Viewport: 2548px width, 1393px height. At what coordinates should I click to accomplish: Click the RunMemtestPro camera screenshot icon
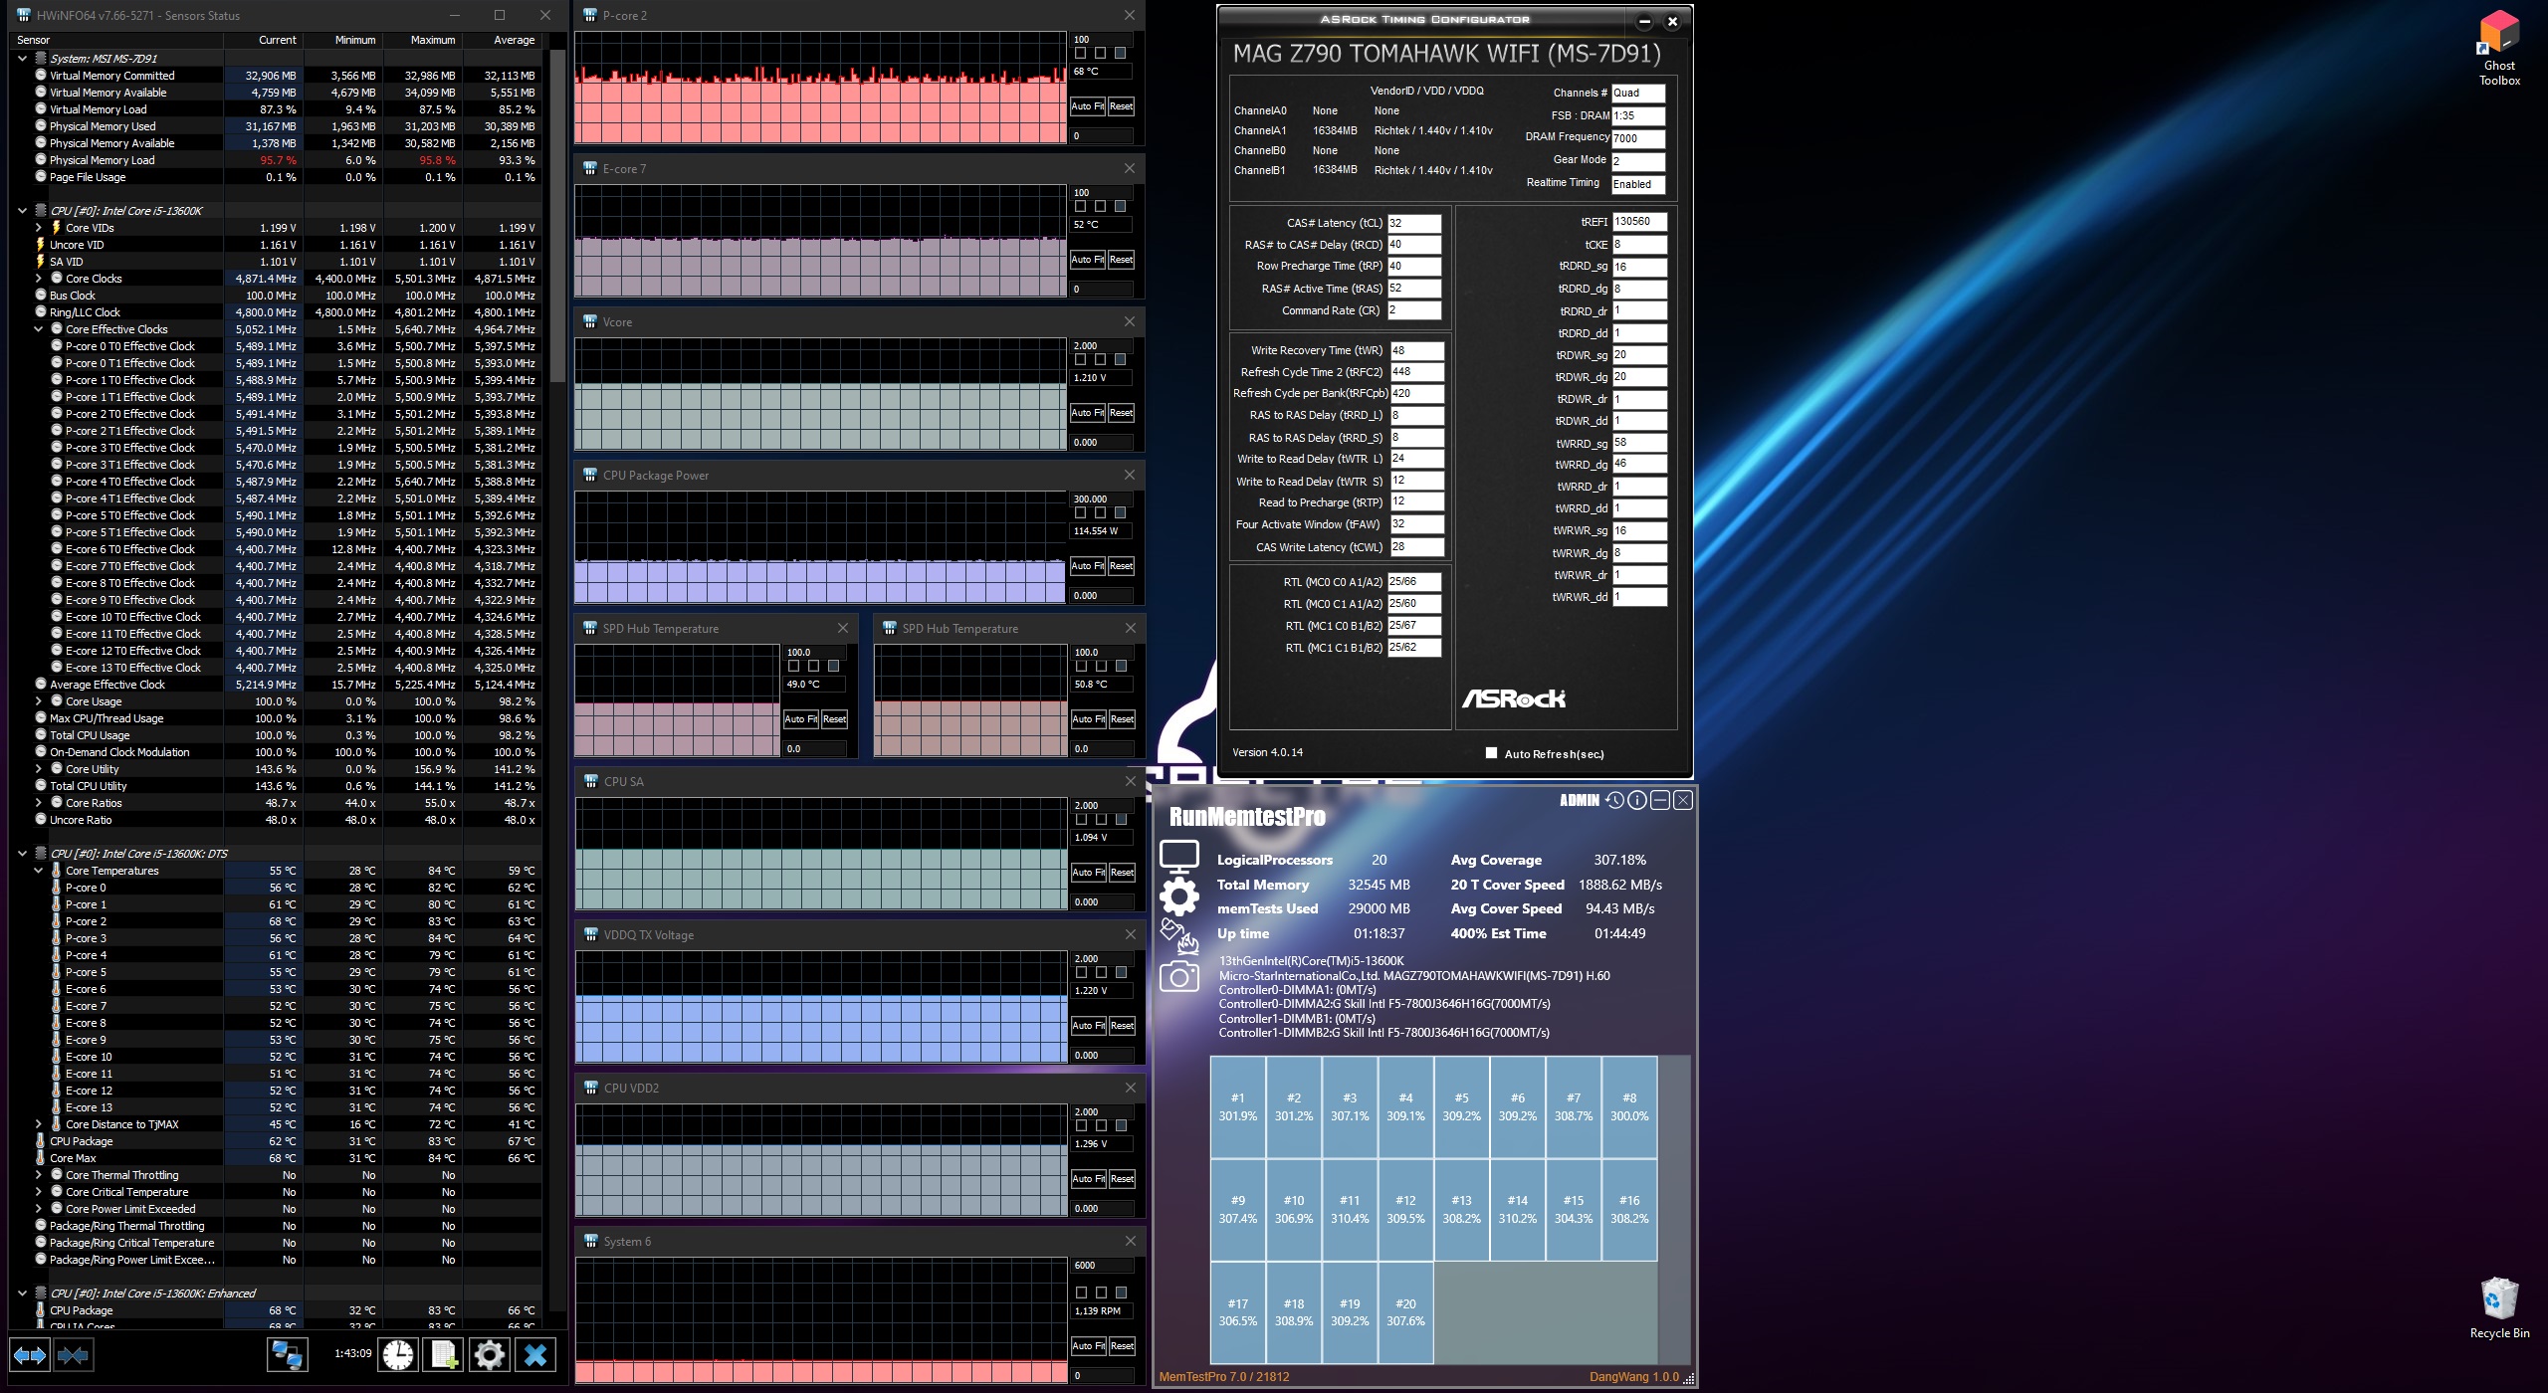[1179, 977]
